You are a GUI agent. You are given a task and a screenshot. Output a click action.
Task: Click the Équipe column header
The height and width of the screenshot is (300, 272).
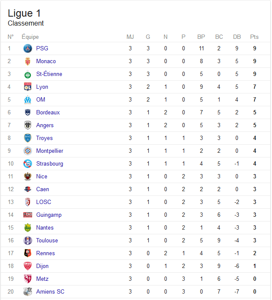[x=30, y=37]
